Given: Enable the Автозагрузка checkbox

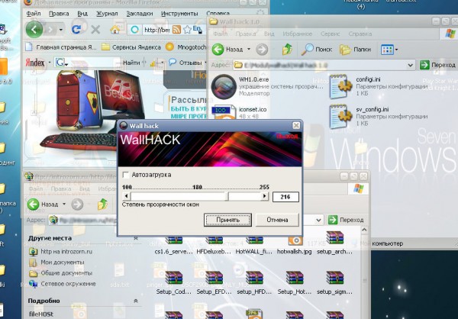Looking at the screenshot, I should (x=125, y=175).
